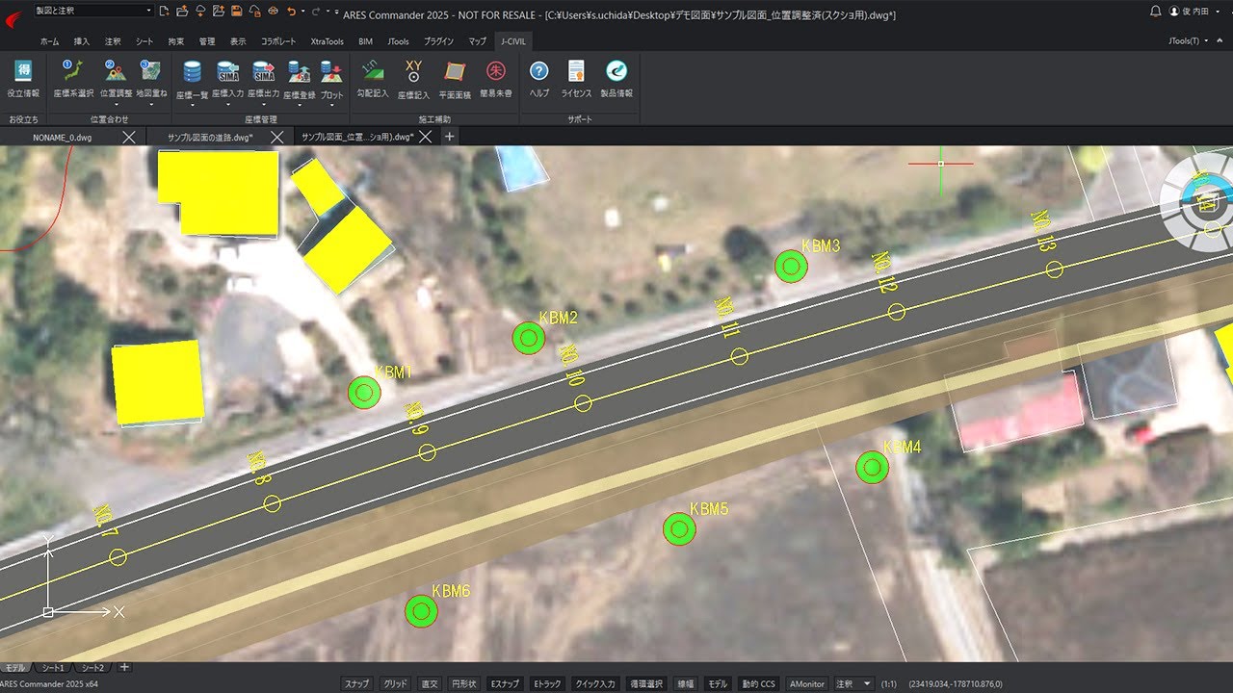This screenshot has height=693, width=1233.
Task: Switch to the ホーム ribbon tab
Action: point(49,41)
